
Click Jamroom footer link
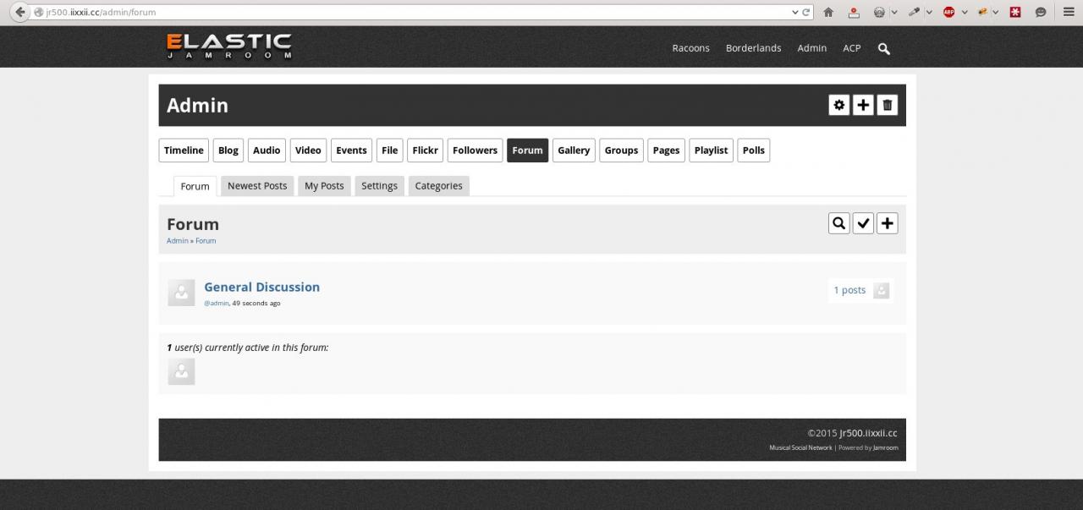[x=886, y=447]
